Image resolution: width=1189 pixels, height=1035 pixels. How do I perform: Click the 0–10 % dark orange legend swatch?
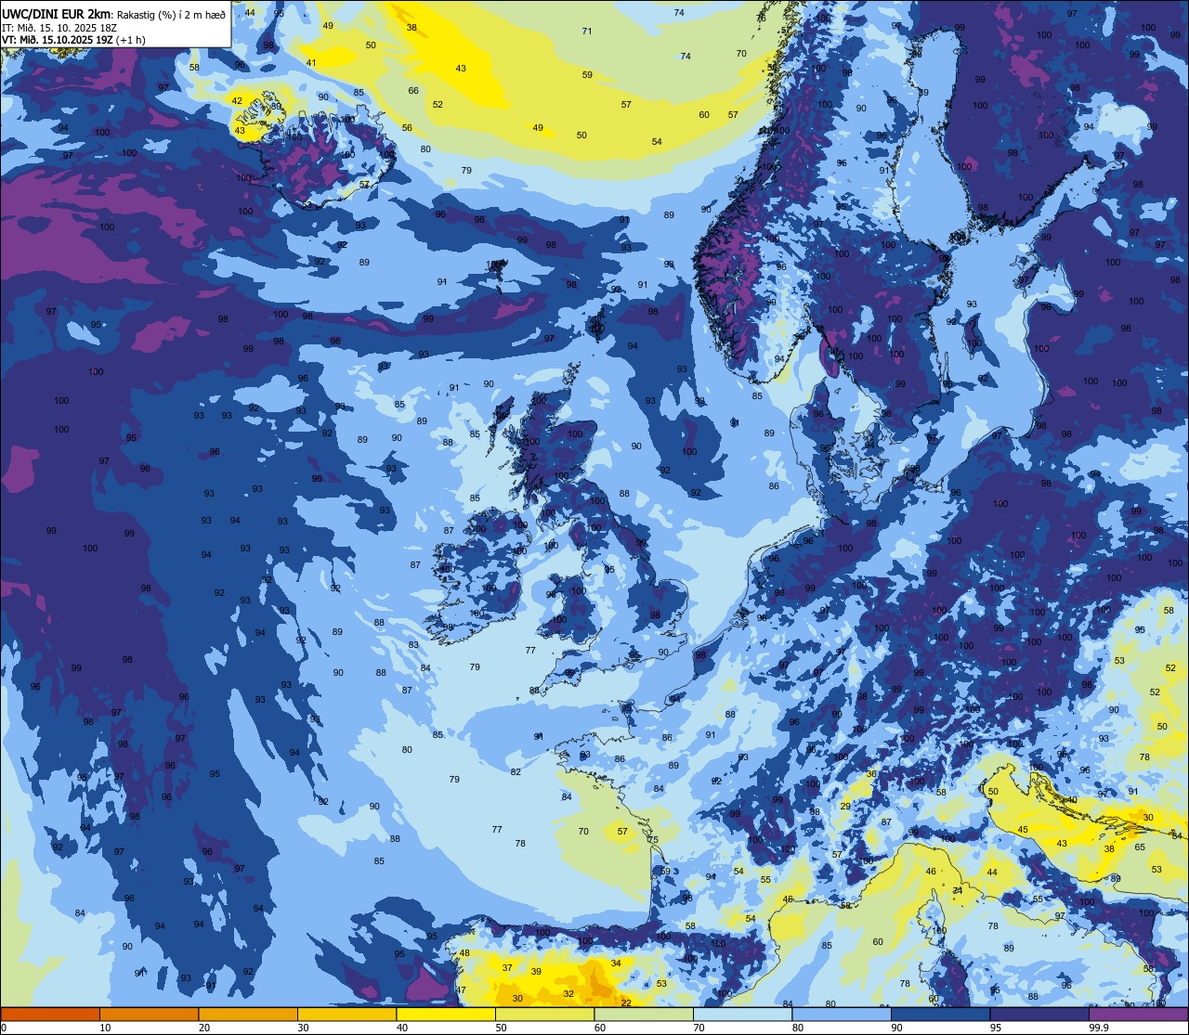tap(50, 1014)
